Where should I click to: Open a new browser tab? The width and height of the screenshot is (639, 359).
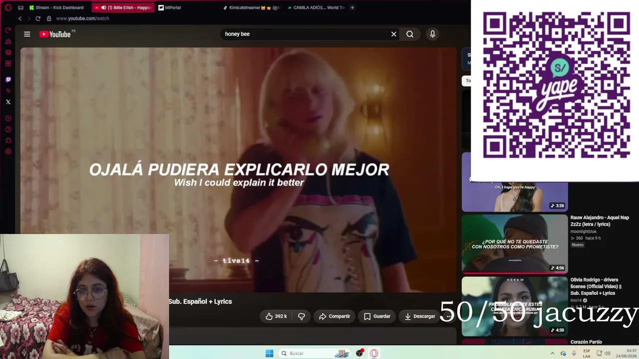pyautogui.click(x=352, y=7)
